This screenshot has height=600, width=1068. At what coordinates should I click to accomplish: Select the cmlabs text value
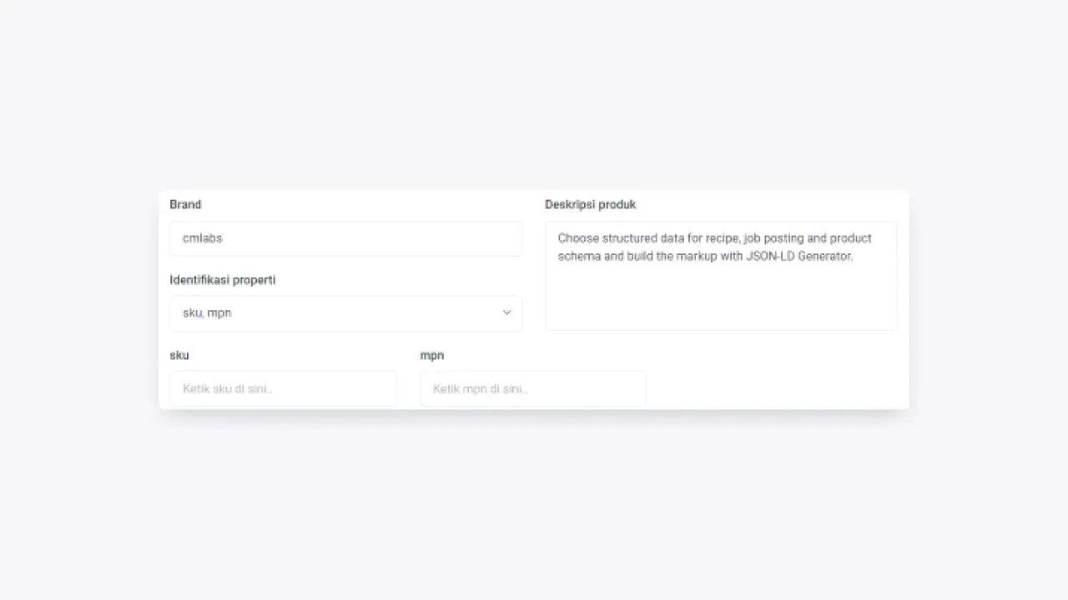click(202, 238)
